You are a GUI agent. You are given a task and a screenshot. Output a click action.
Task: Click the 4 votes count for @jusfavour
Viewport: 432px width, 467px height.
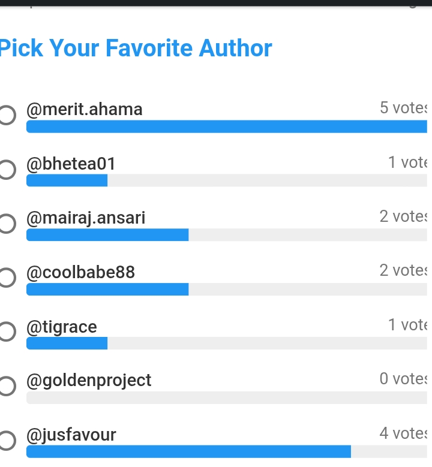point(403,433)
